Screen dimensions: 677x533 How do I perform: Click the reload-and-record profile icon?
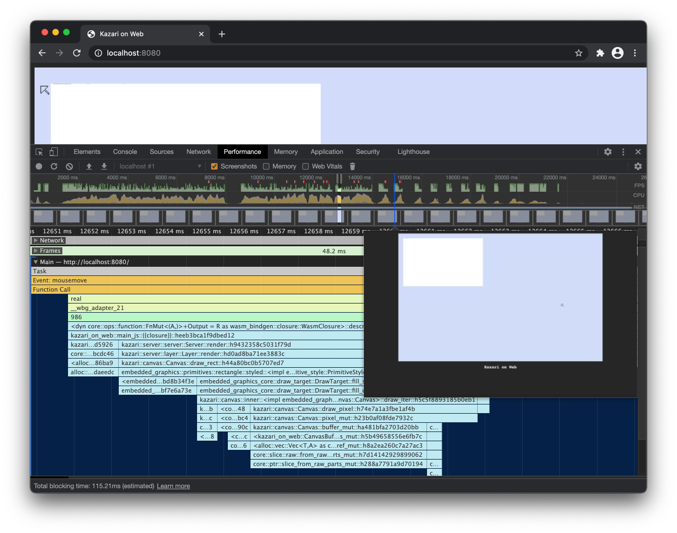click(53, 166)
